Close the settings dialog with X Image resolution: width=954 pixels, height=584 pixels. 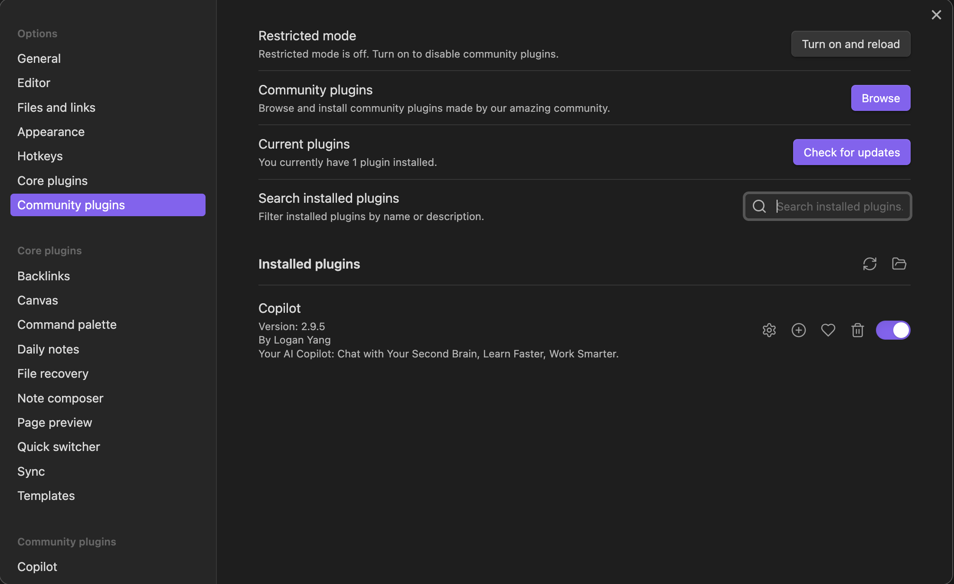[936, 15]
